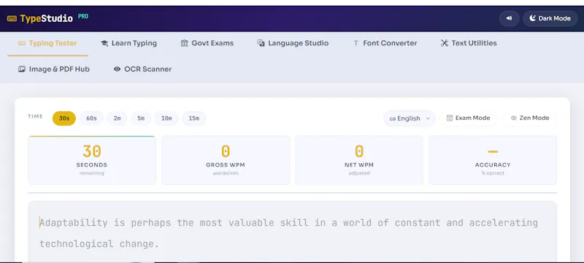Screen dimensions: 584x263
Task: Select the 30s time option
Action: click(x=64, y=118)
